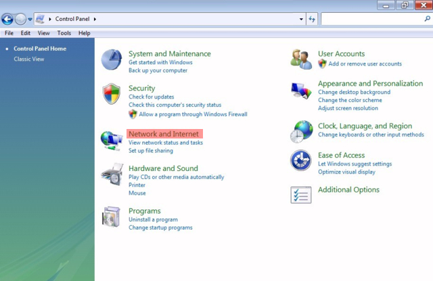
Task: Switch to Classic View
Action: coord(29,59)
